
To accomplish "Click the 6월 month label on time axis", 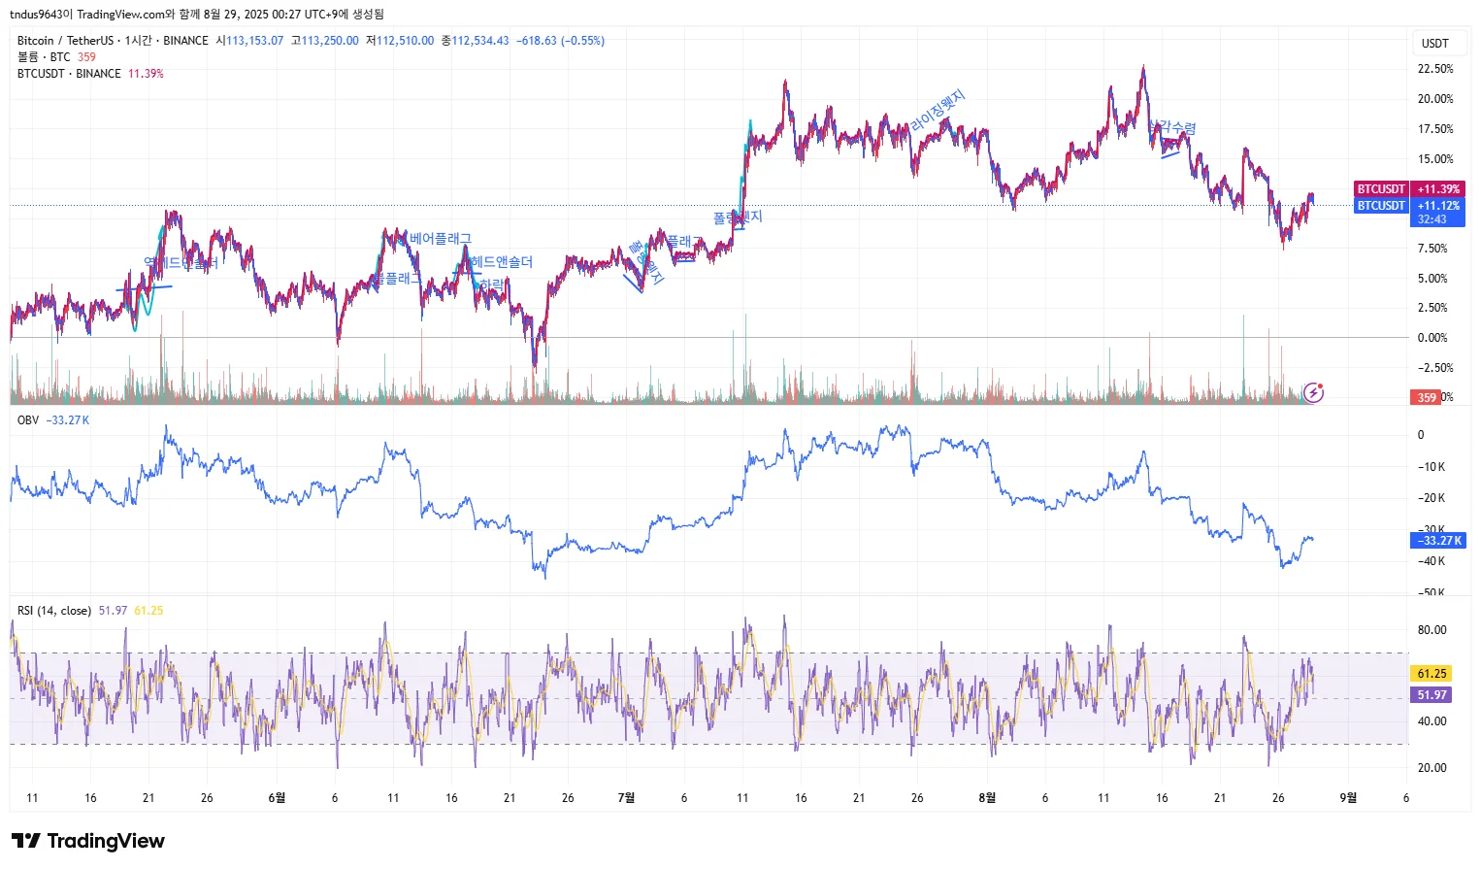I will [x=277, y=798].
